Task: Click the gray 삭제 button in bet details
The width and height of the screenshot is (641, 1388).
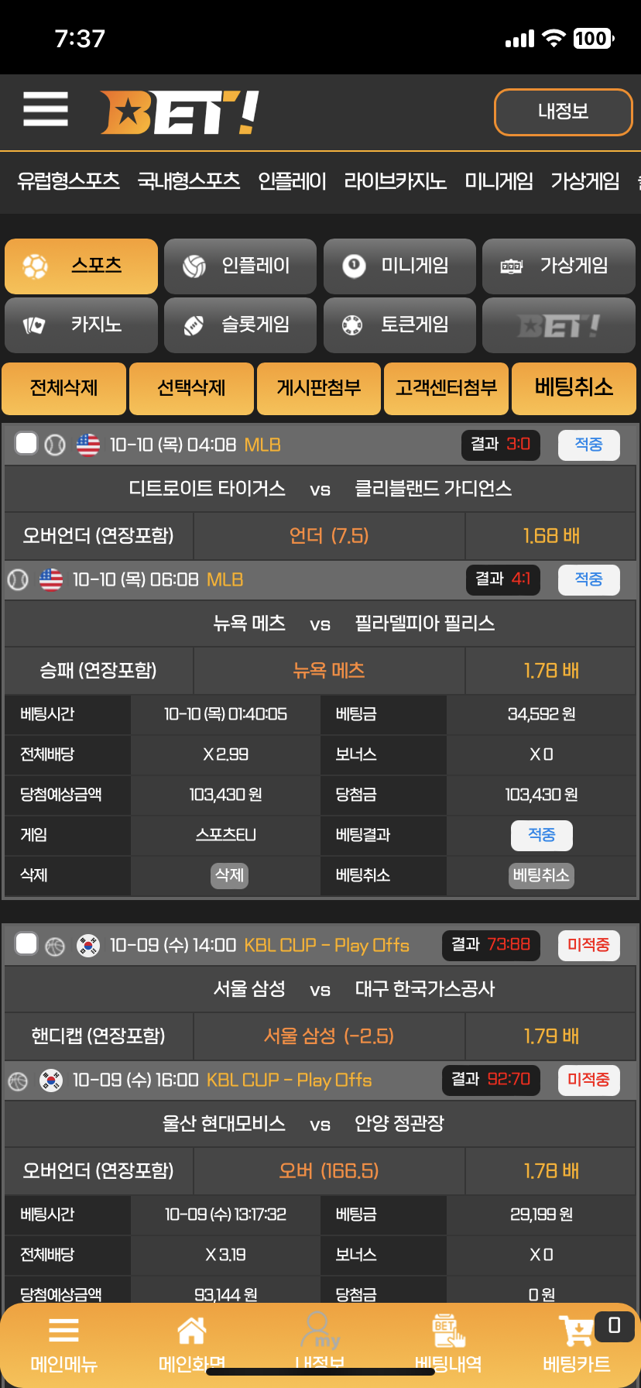Action: (230, 875)
